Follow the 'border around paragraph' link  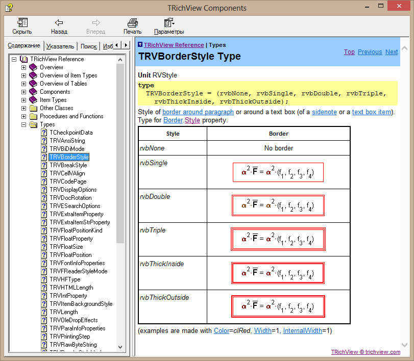(198, 112)
